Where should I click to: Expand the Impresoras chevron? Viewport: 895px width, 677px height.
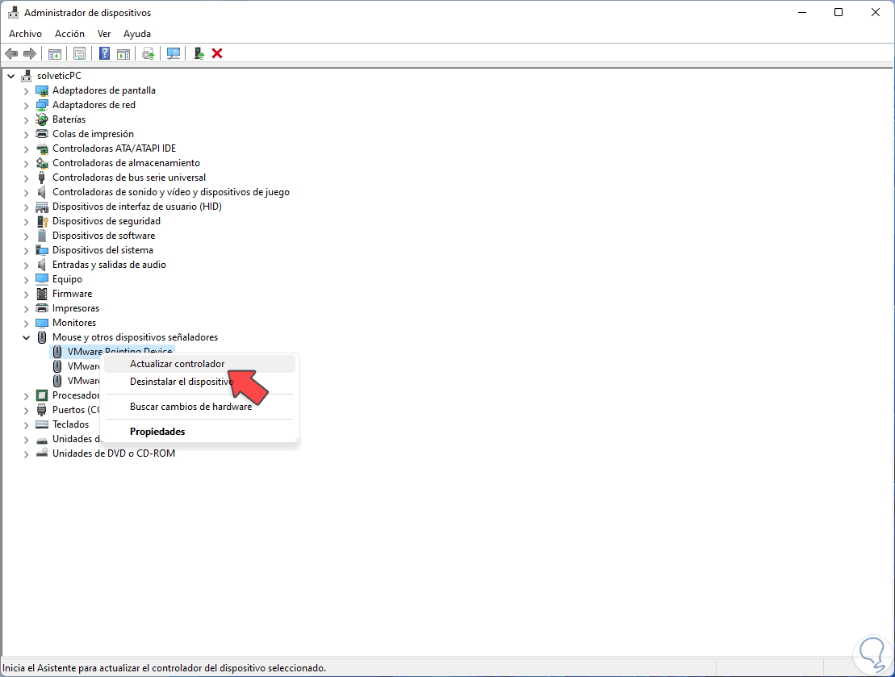(27, 309)
